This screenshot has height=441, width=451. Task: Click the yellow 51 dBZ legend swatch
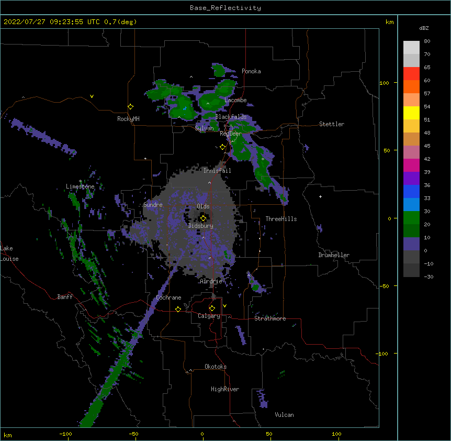(411, 113)
